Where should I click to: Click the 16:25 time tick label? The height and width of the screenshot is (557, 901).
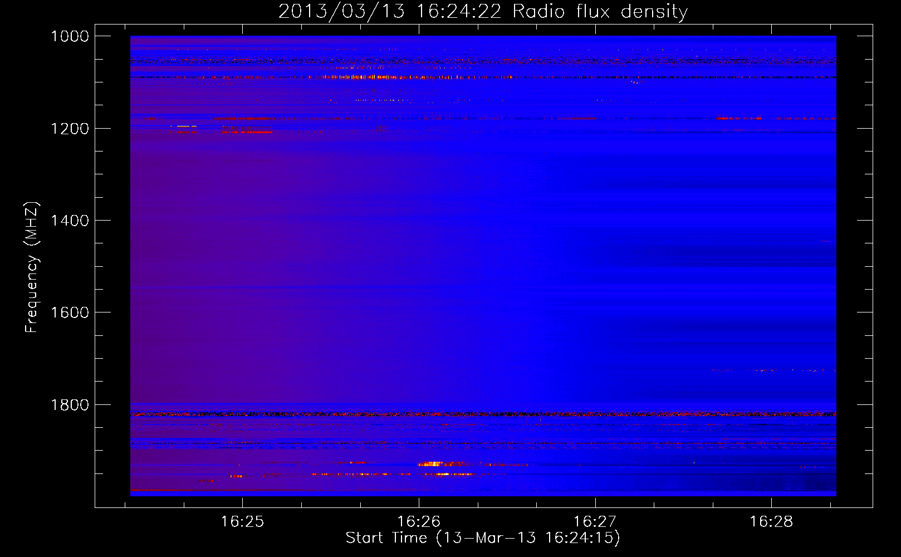coord(242,522)
